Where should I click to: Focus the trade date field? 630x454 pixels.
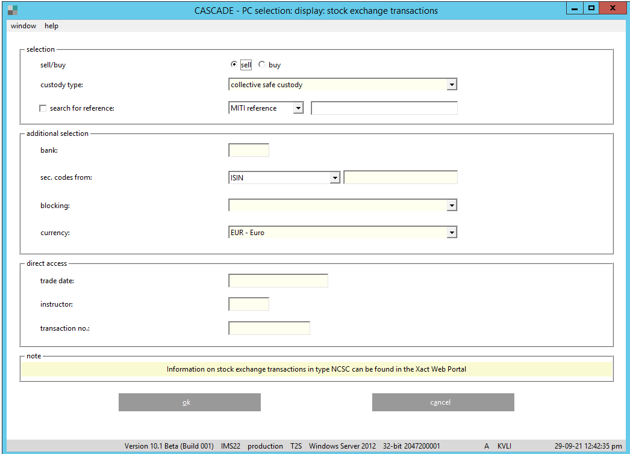(x=278, y=281)
